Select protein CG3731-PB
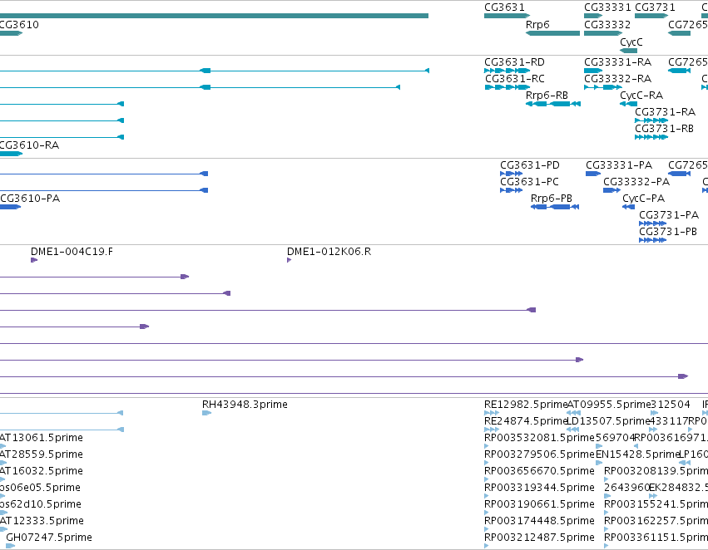This screenshot has width=708, height=550. tap(668, 232)
